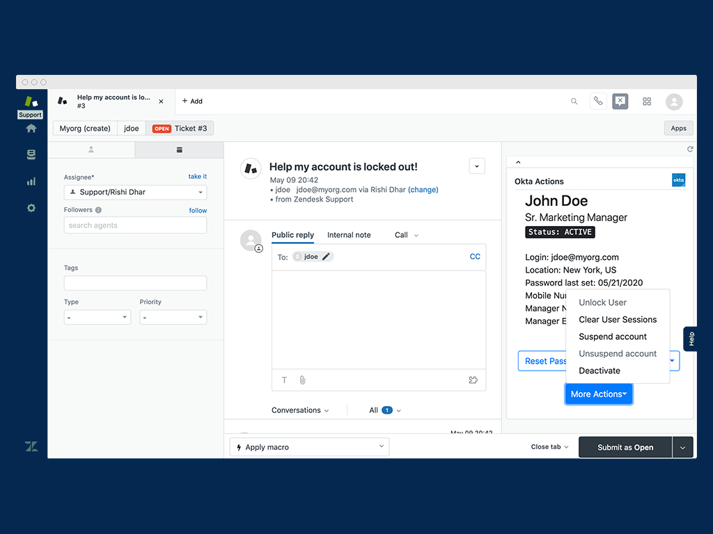This screenshot has height=534, width=713.
Task: Click the take it link
Action: point(197,176)
